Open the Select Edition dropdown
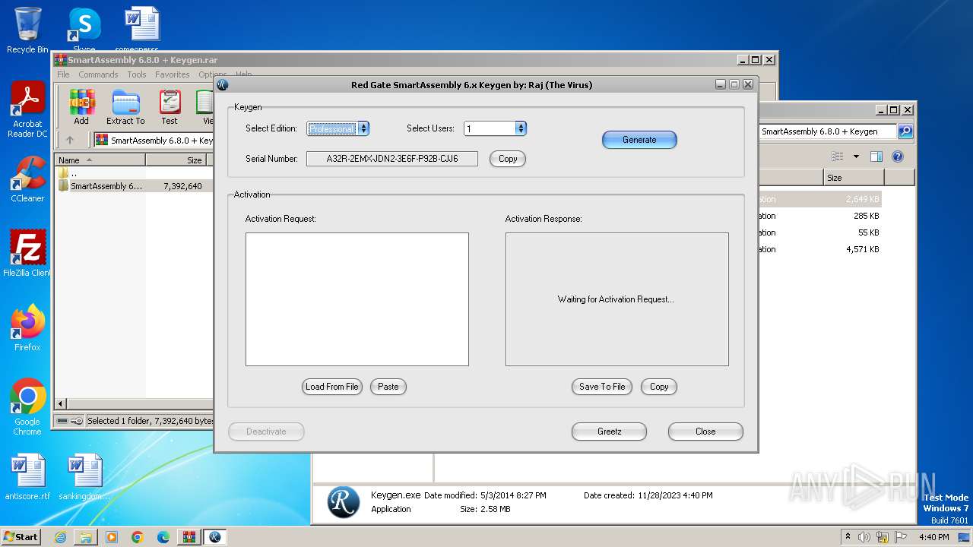Image resolution: width=973 pixels, height=547 pixels. 363,128
